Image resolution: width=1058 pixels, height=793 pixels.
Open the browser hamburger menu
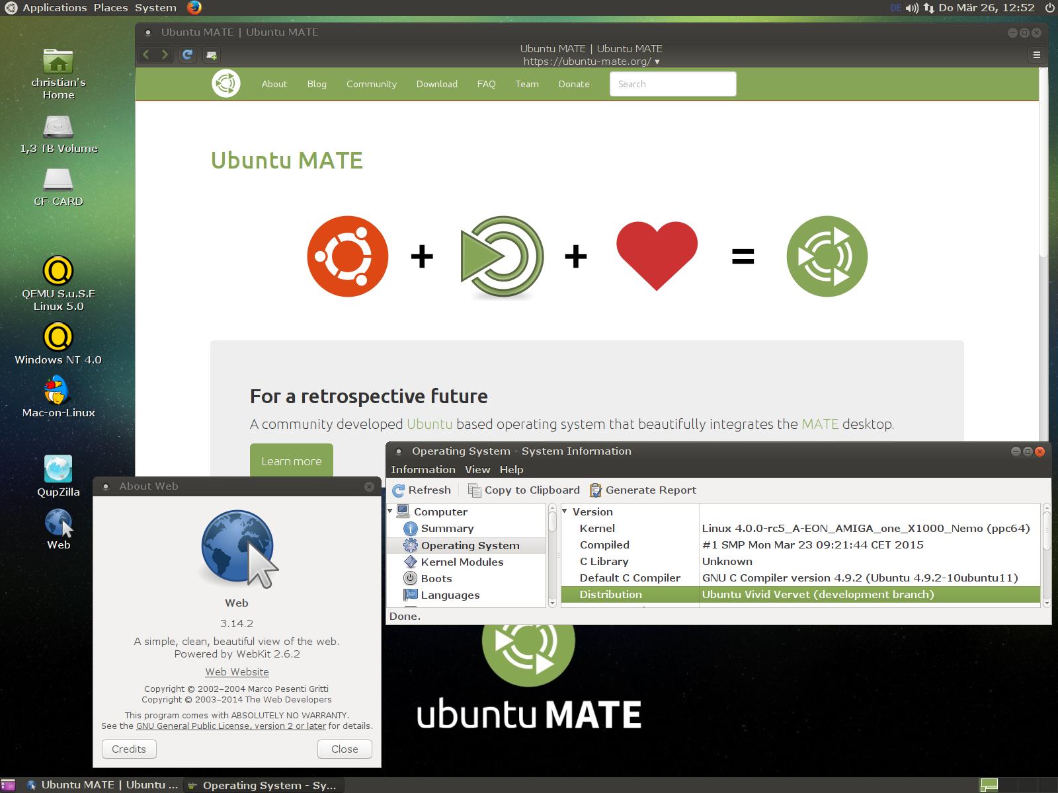pos(1036,55)
